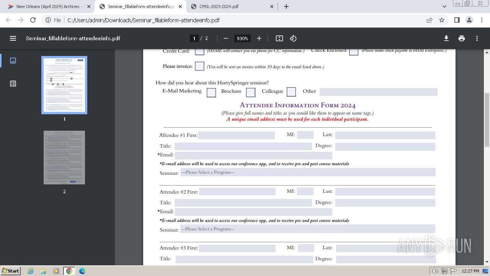Click the site info File indicator

54,20
